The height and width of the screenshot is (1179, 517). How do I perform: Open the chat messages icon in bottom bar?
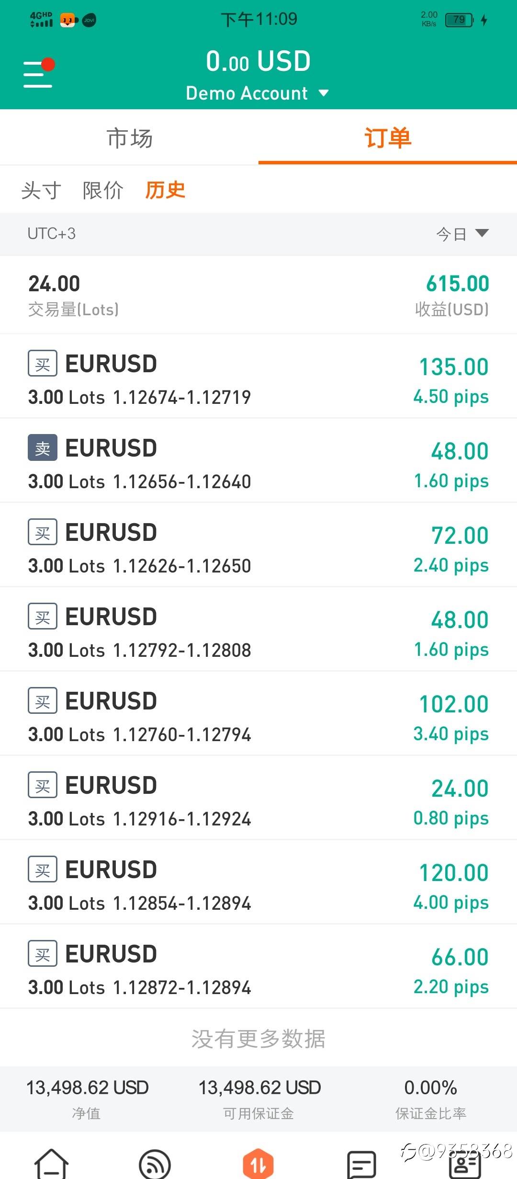[x=361, y=1164]
